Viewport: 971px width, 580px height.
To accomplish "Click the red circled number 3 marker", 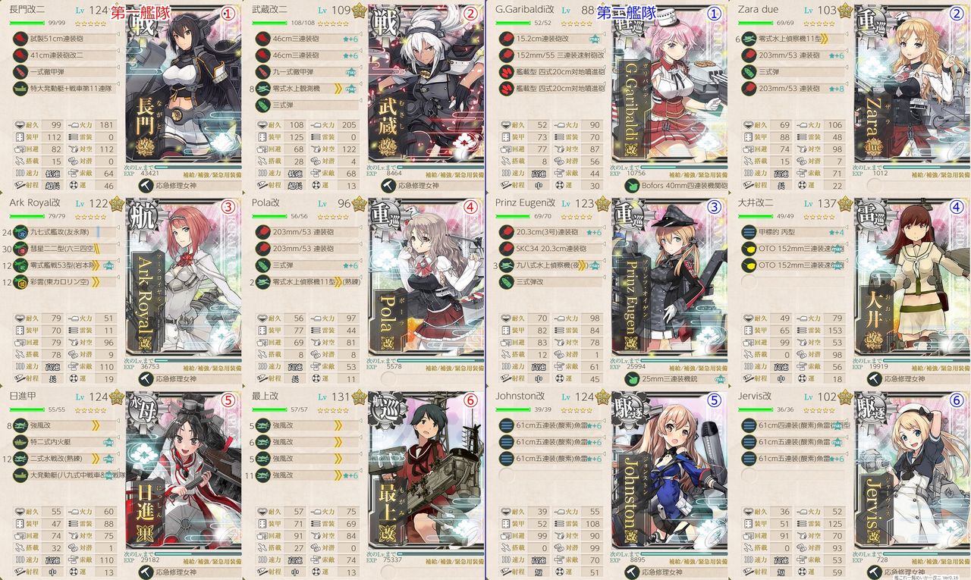I will click(226, 208).
